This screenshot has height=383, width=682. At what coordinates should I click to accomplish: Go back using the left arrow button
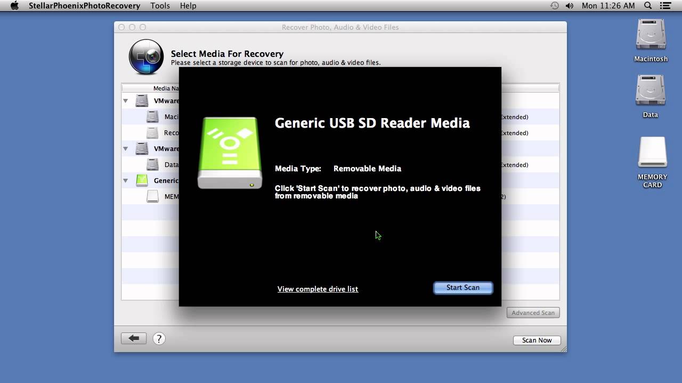134,338
